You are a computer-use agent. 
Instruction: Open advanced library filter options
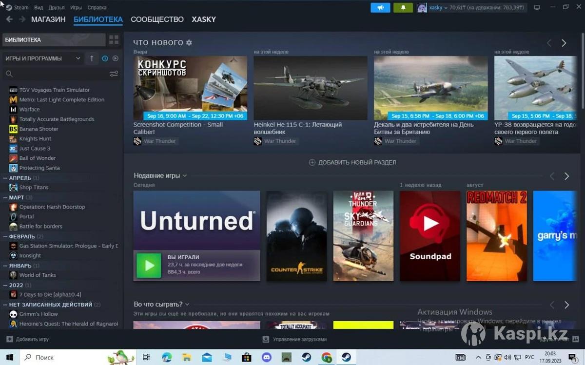114,74
